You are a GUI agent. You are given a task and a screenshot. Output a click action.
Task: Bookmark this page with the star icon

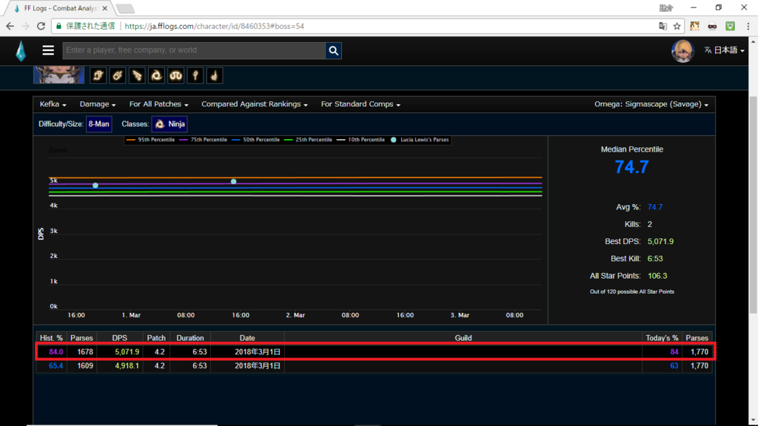(677, 26)
